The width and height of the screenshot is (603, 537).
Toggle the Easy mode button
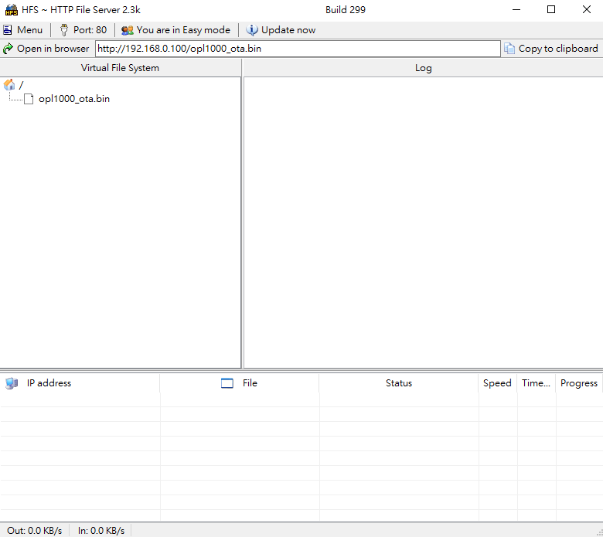[x=175, y=30]
